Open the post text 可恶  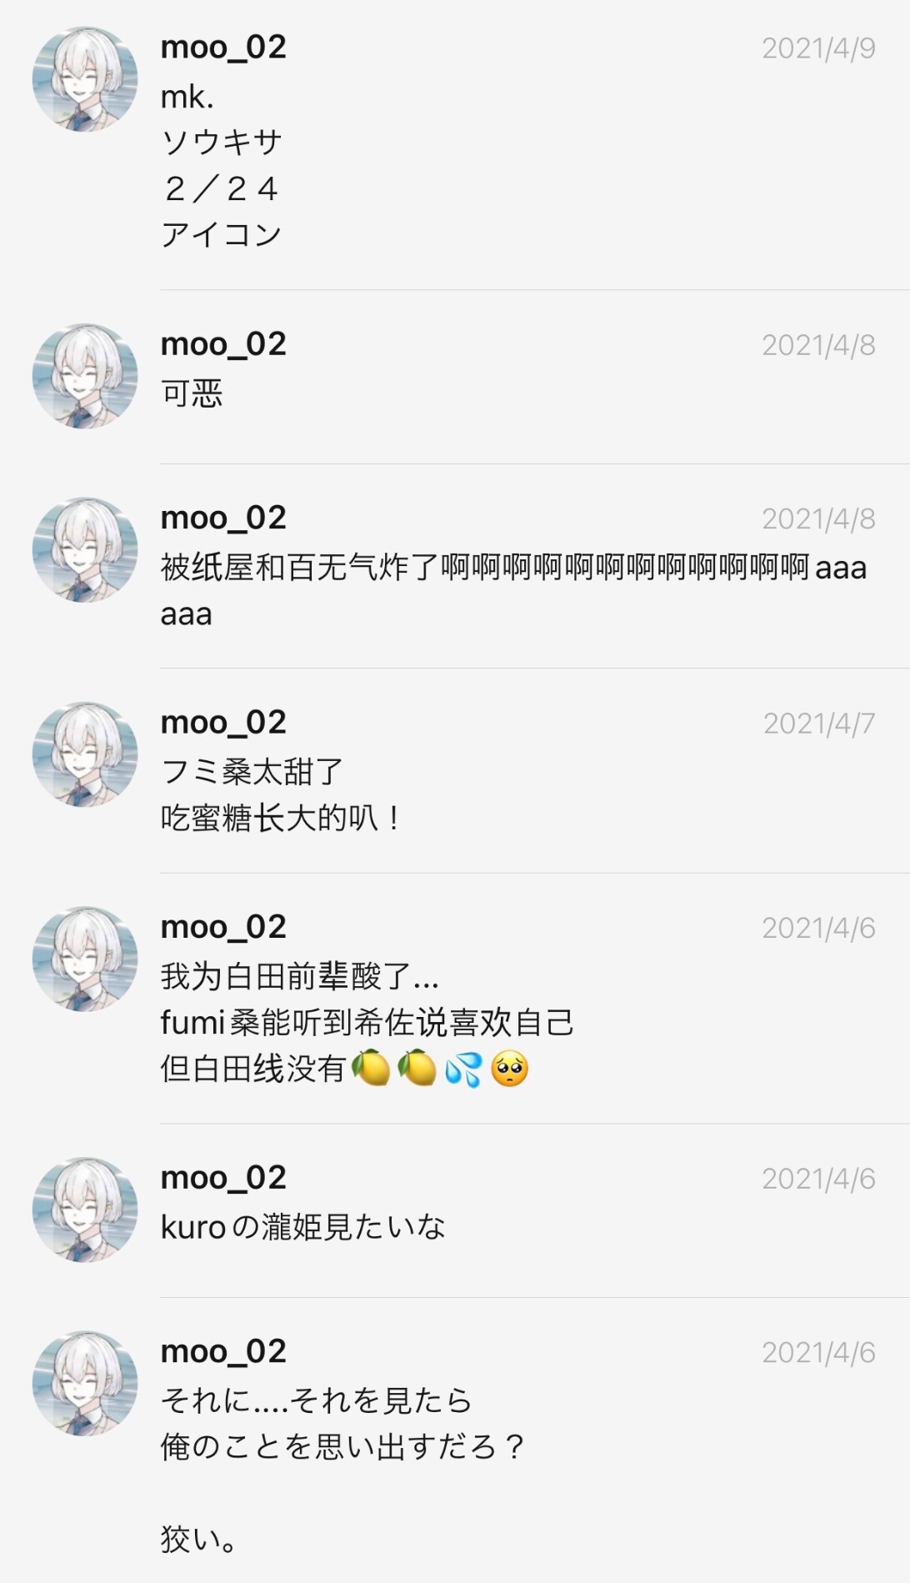(192, 393)
